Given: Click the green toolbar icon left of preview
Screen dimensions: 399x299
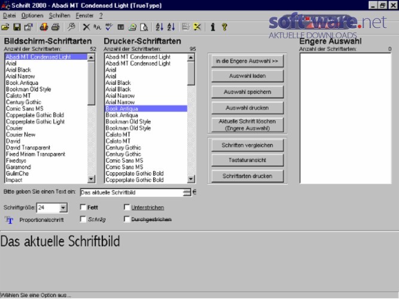Looking at the screenshot, I should pos(132,27).
